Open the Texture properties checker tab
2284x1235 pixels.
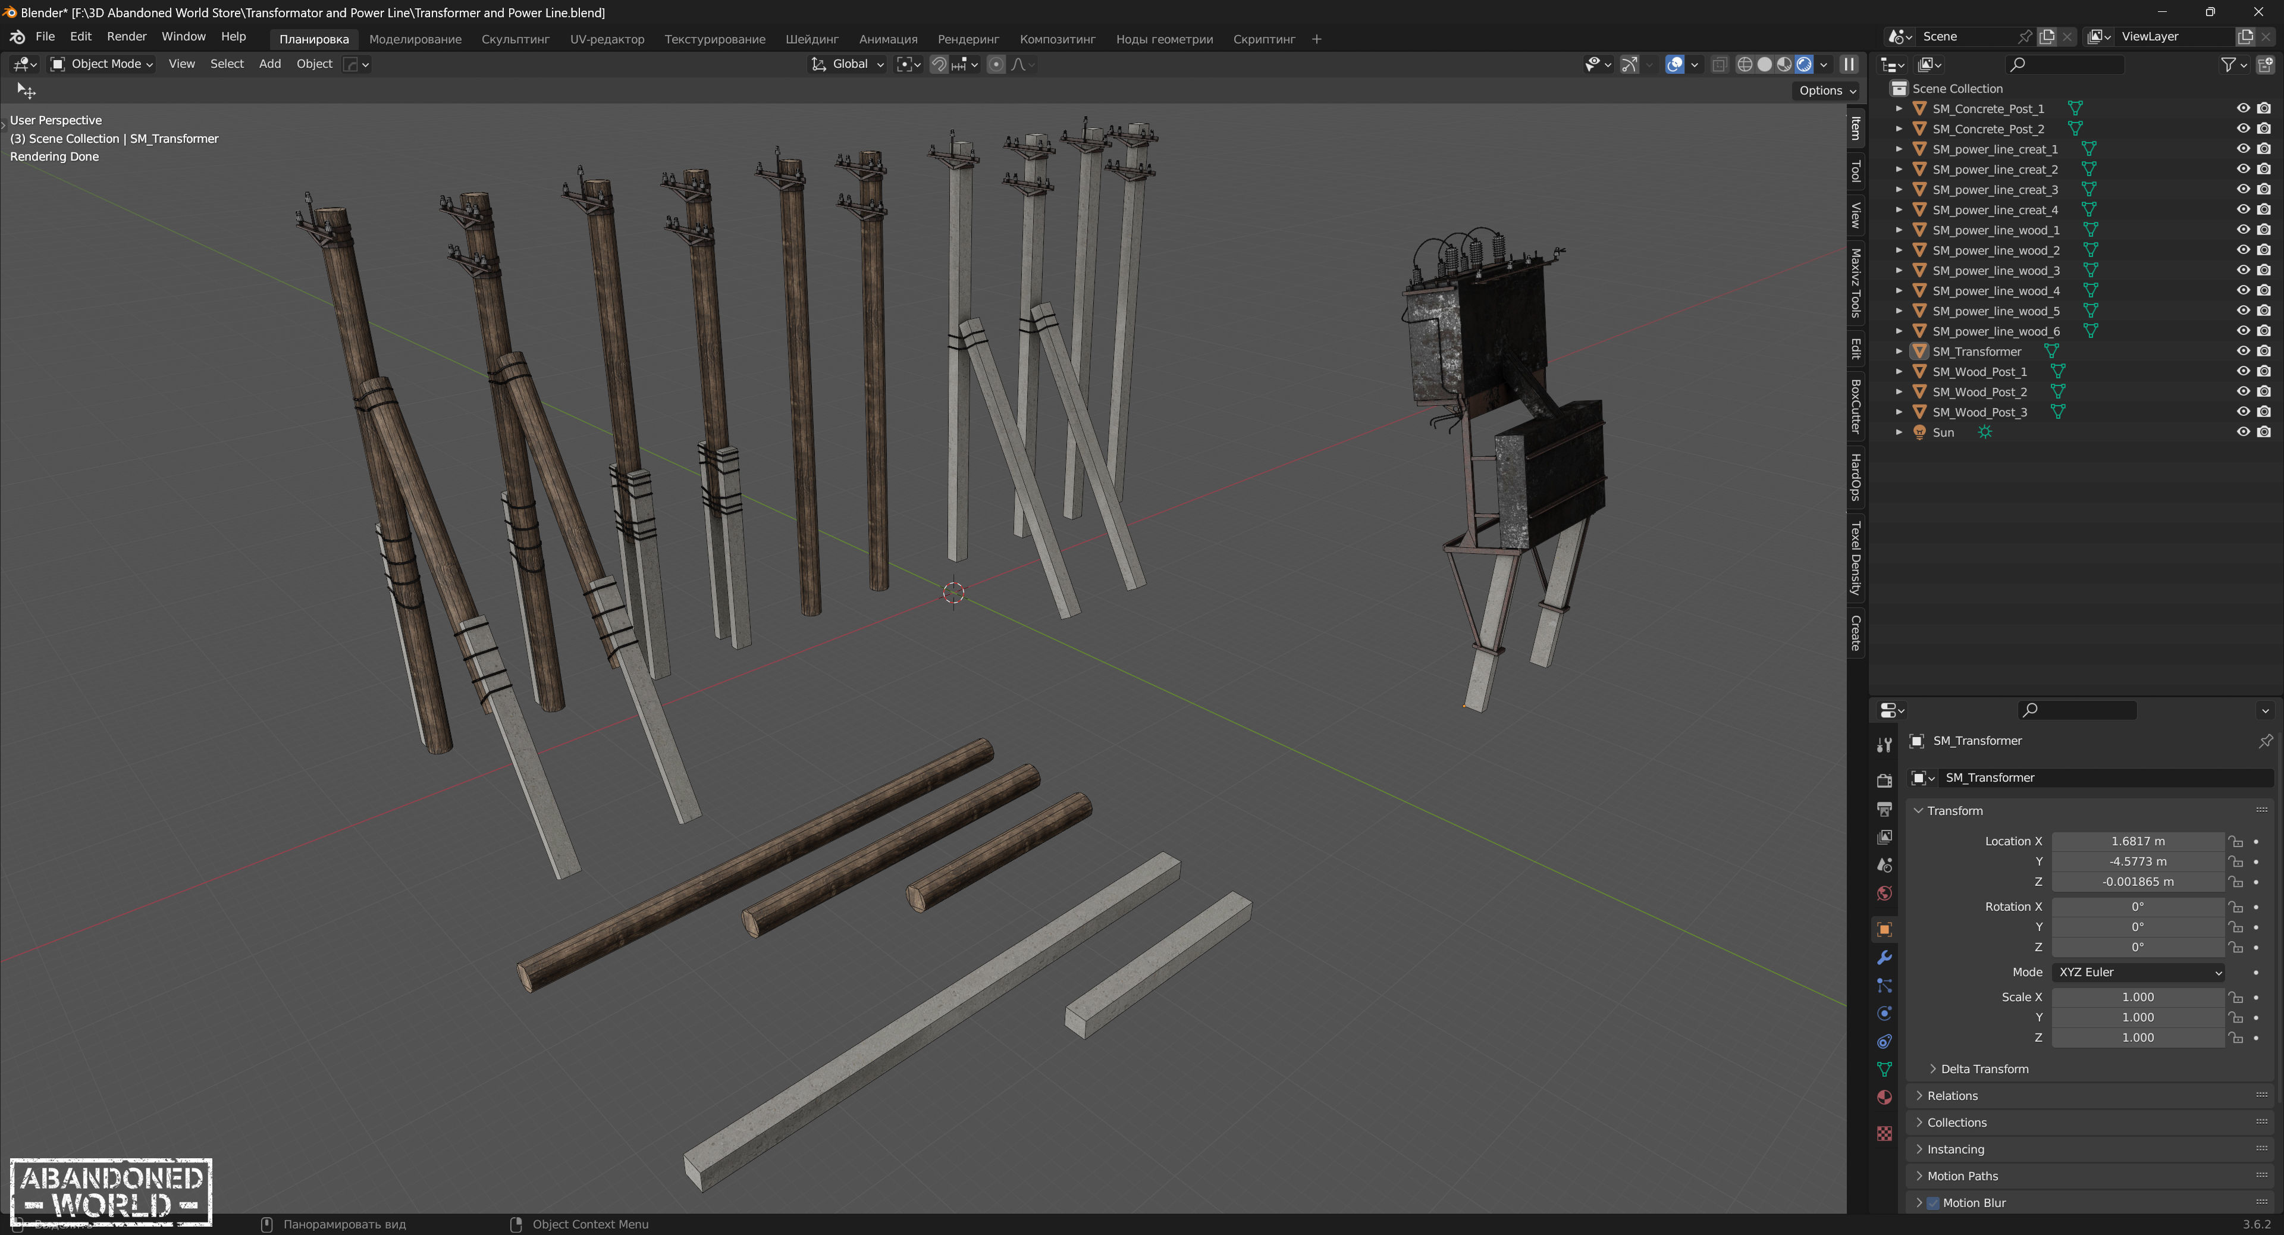pos(1884,1134)
